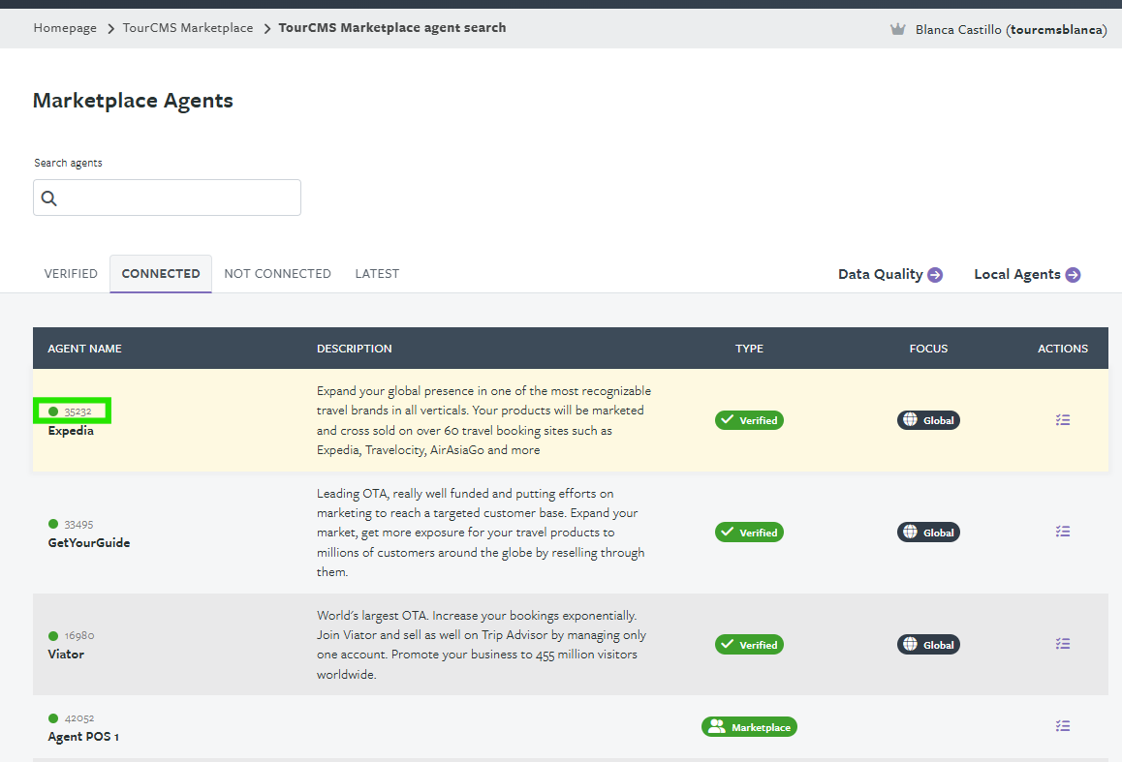
Task: Click the Actions column header
Action: pos(1063,349)
